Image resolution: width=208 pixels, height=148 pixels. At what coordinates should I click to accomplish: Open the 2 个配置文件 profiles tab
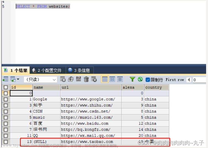point(48,70)
